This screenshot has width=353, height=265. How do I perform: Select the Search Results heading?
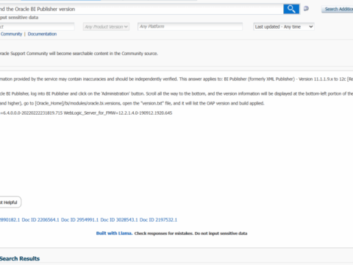20,258
